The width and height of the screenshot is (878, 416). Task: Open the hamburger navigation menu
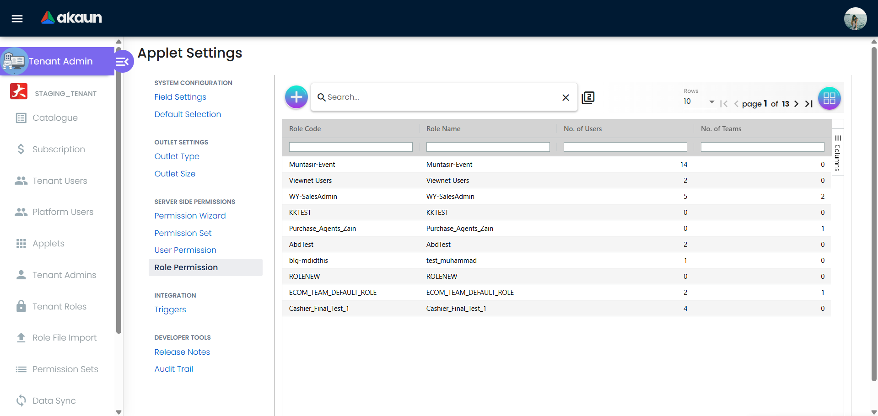(16, 18)
